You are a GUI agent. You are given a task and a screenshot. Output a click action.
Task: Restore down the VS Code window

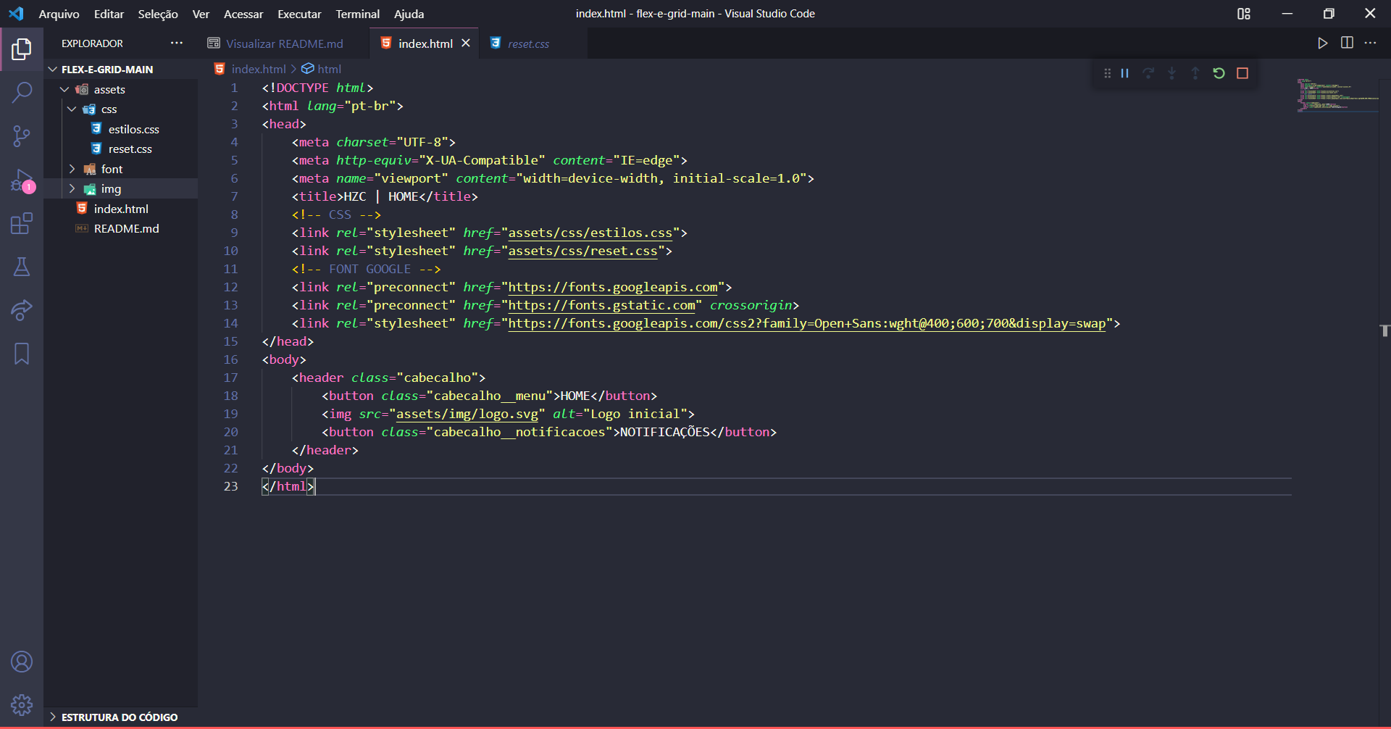1329,14
